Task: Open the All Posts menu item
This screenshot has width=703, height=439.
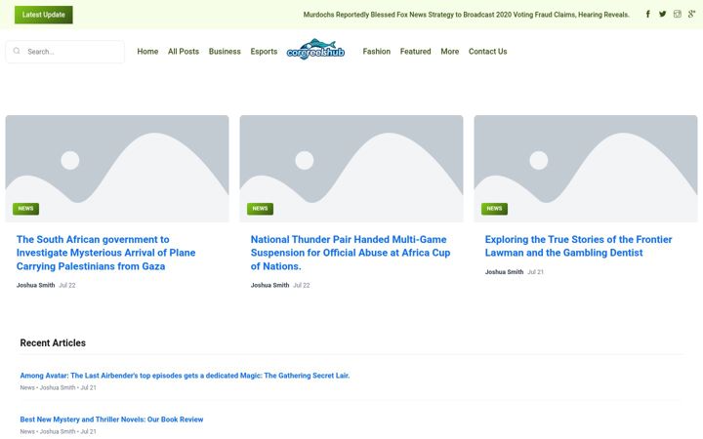Action: 184,52
